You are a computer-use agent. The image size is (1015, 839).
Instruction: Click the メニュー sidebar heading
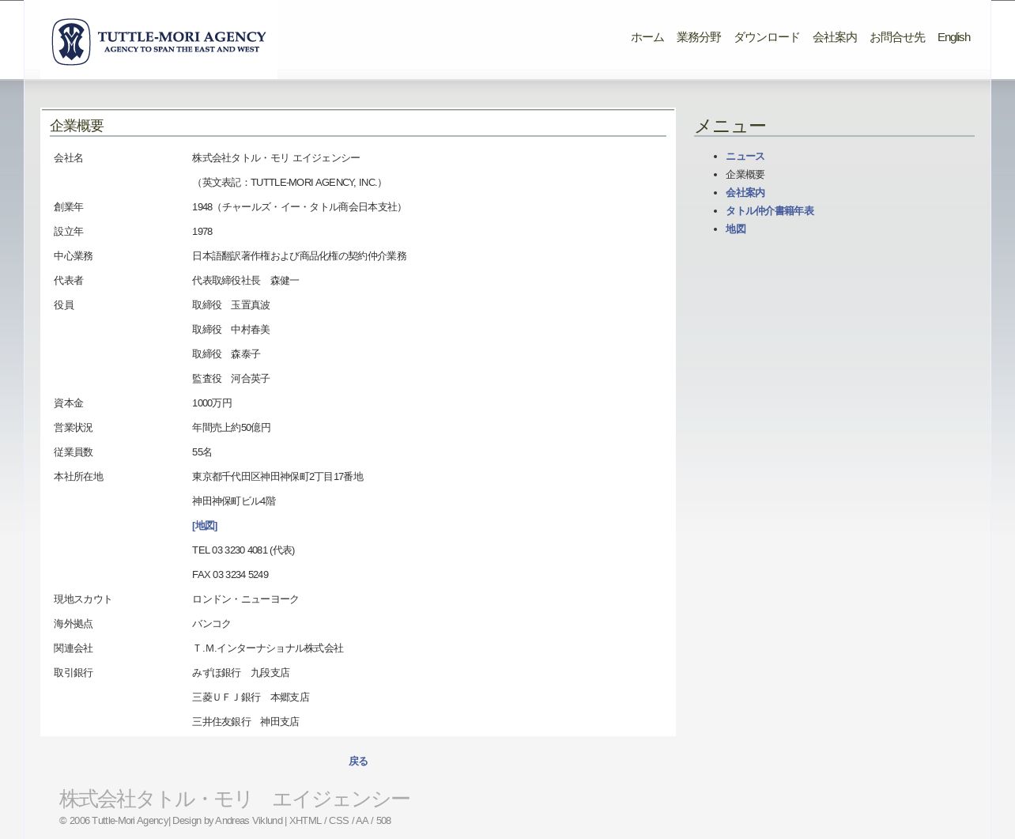(730, 126)
